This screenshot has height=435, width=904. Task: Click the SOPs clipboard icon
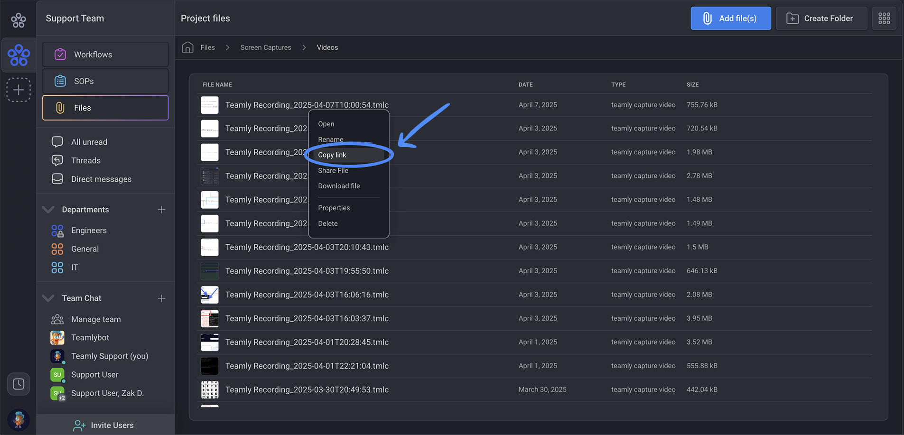[x=60, y=81]
